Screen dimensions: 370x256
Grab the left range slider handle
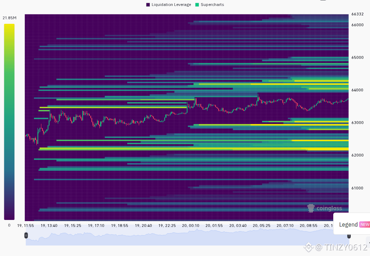pos(26,235)
